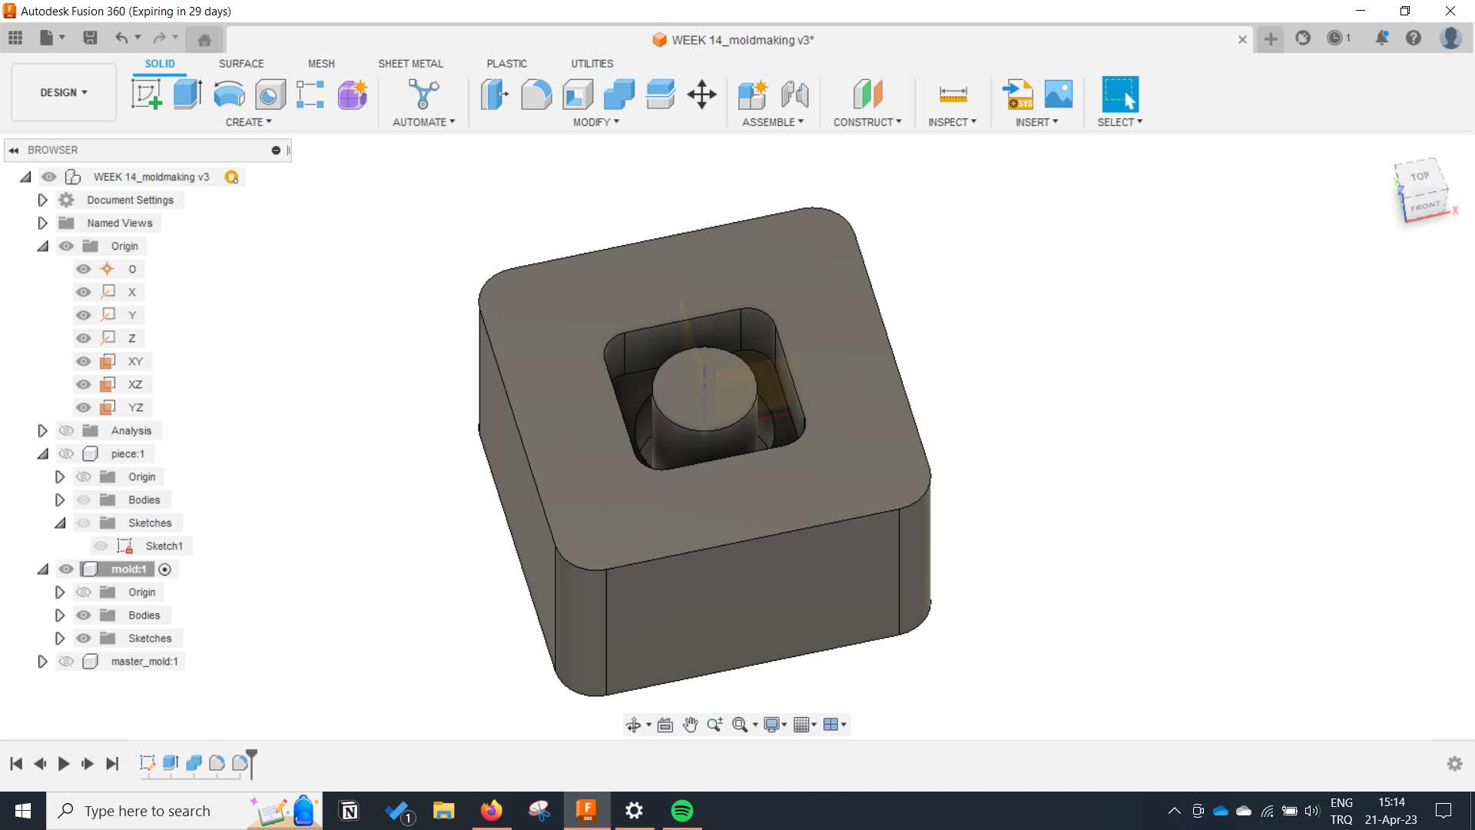Switch to the SHEET METAL tab

pyautogui.click(x=410, y=64)
